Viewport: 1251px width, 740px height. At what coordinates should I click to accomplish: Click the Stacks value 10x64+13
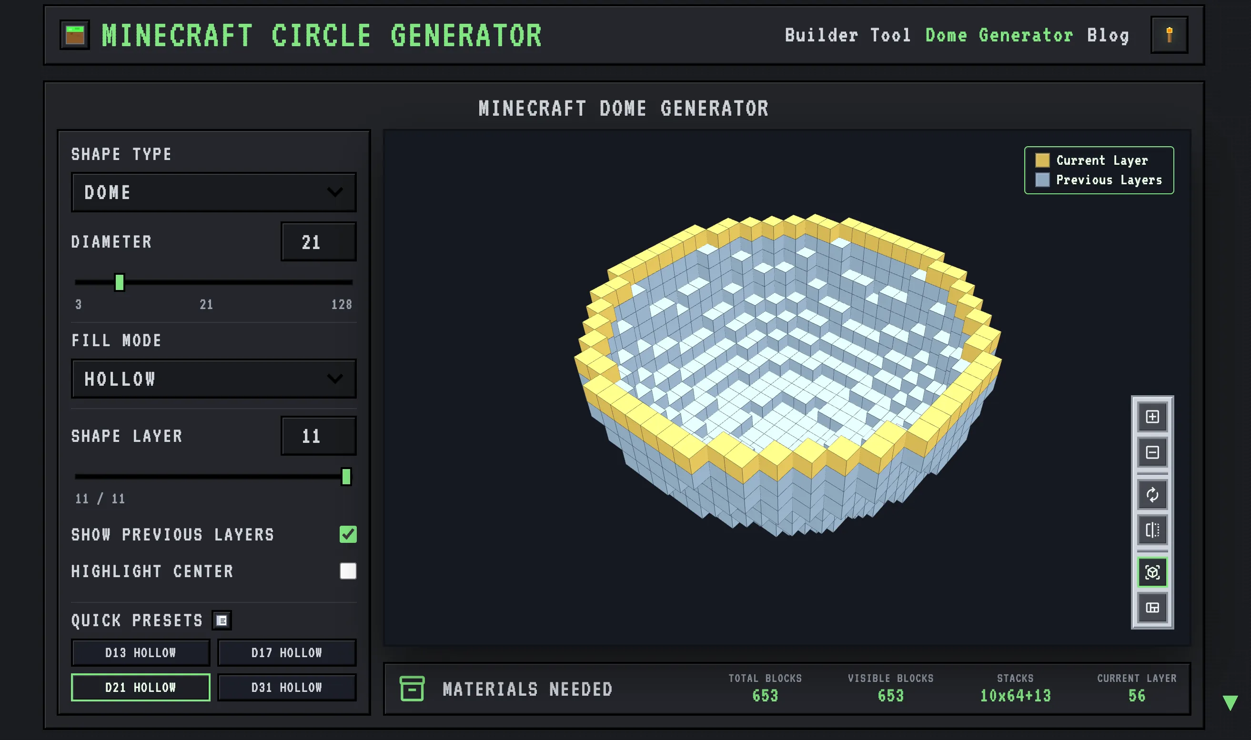1016,696
